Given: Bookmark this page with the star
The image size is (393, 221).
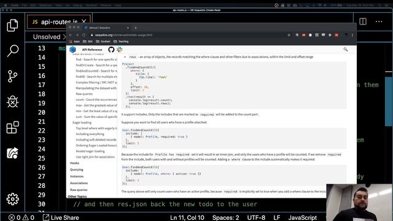Looking at the screenshot, I should pyautogui.click(x=289, y=35).
